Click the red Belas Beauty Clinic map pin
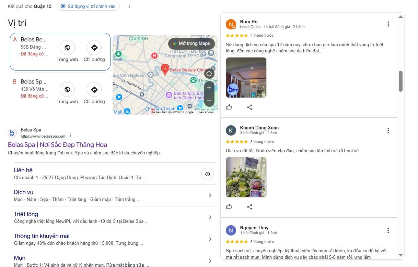This screenshot has width=418, height=267. [165, 69]
